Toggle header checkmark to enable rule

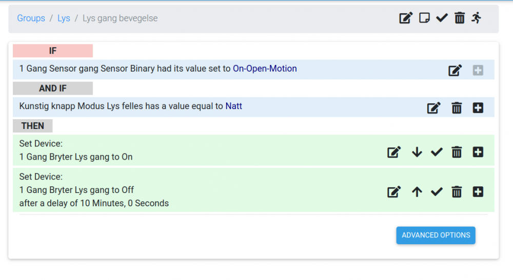[442, 18]
